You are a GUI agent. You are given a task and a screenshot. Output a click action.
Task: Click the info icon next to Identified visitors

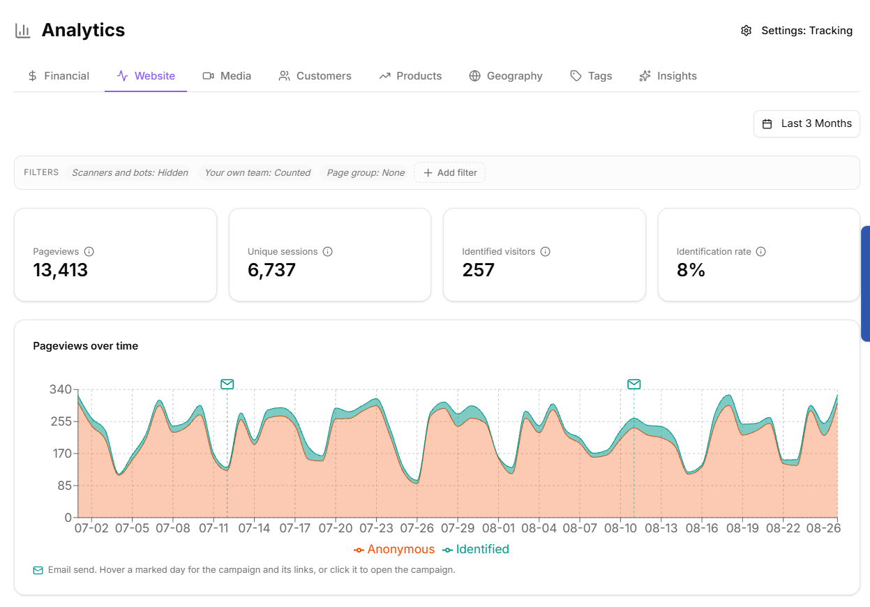[546, 252]
